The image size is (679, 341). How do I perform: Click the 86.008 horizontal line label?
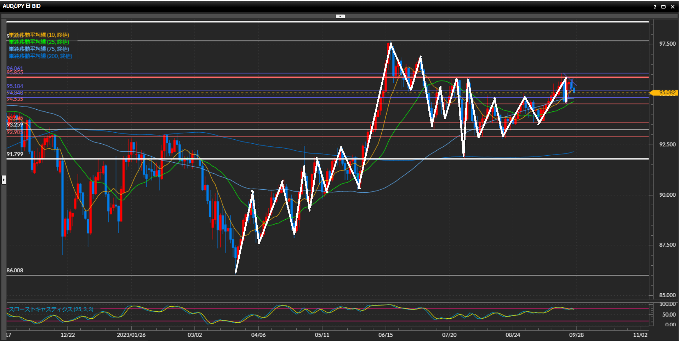tap(15, 271)
